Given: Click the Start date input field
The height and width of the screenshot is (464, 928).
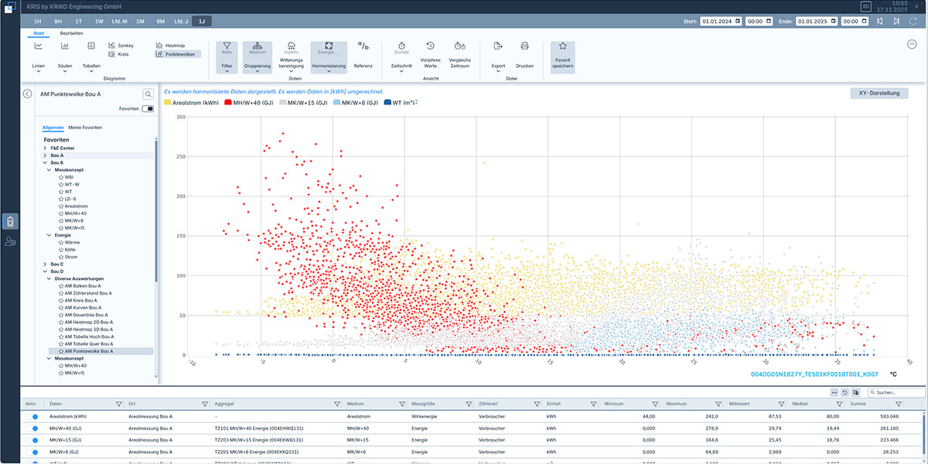Looking at the screenshot, I should [x=721, y=22].
